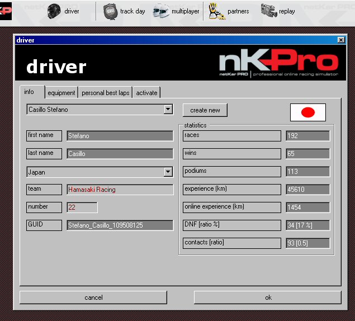Click the online experience (km) label

232,207
